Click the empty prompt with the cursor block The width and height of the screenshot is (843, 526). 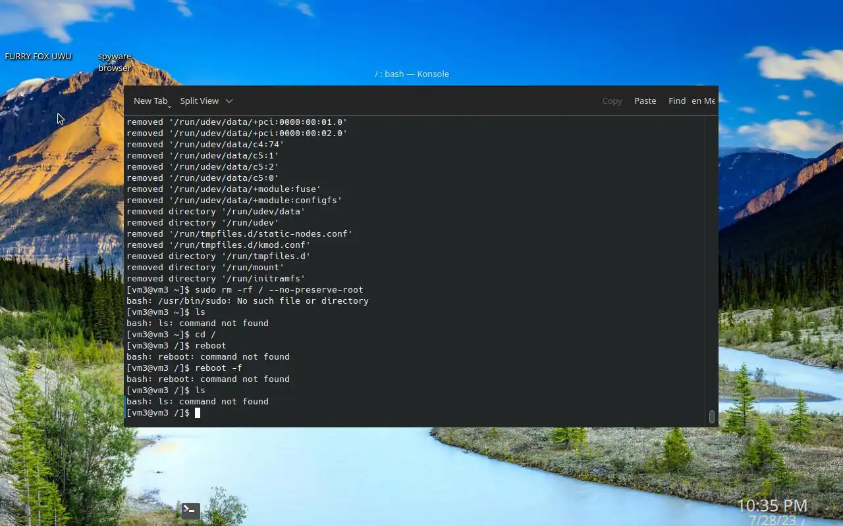click(163, 412)
